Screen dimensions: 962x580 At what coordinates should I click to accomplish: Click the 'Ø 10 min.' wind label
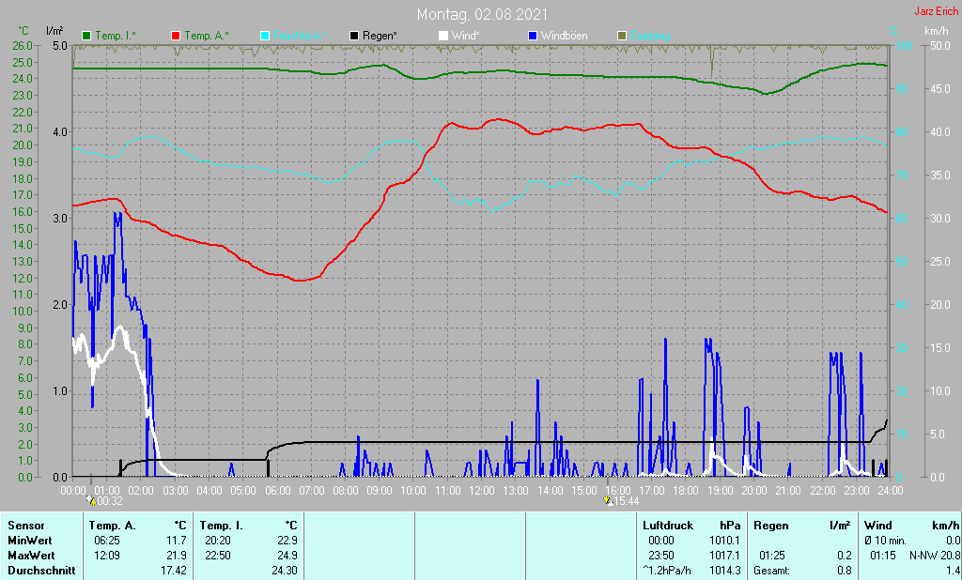tap(885, 541)
